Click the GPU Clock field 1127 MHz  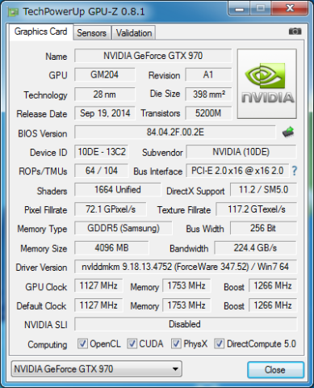tap(98, 285)
